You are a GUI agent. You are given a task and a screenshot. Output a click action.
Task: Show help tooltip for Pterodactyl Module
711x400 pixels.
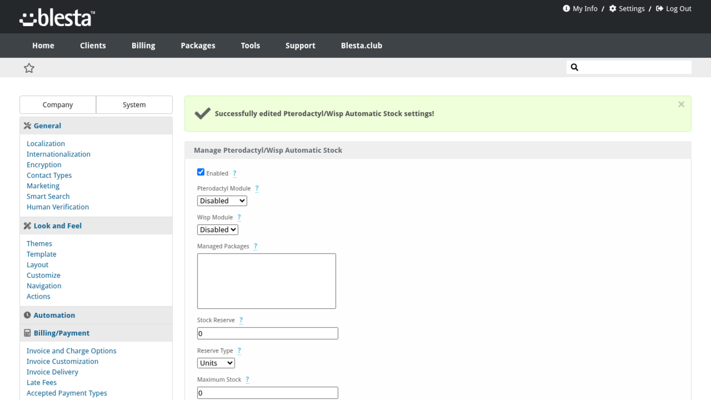257,189
